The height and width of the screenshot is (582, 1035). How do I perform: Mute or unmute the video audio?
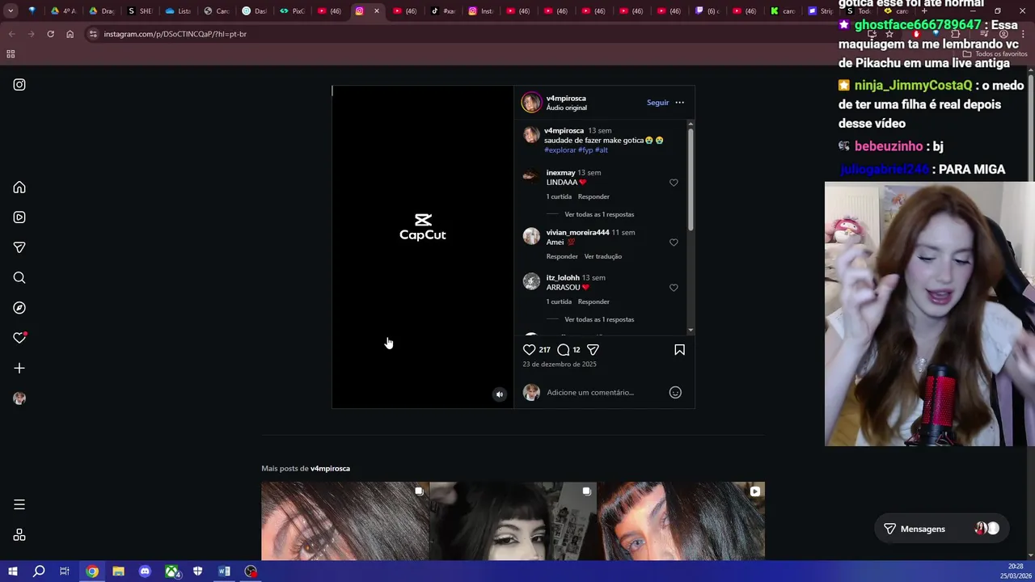coord(500,394)
